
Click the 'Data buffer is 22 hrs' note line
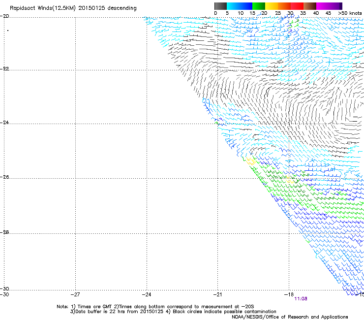tap(173, 312)
